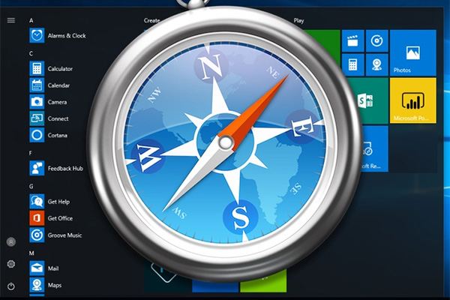Launch Cortana from the app list

pyautogui.click(x=49, y=135)
